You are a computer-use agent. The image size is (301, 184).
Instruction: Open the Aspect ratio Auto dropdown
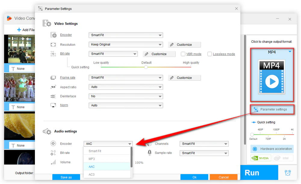pyautogui.click(x=126, y=87)
